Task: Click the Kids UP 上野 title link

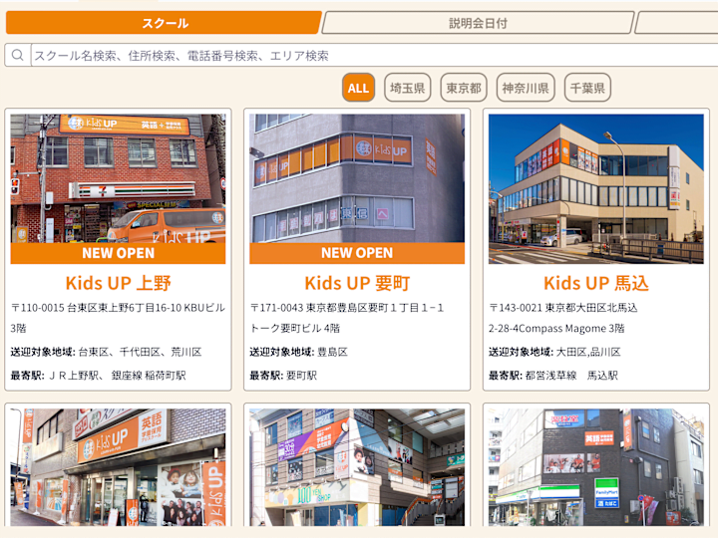Action: point(118,283)
